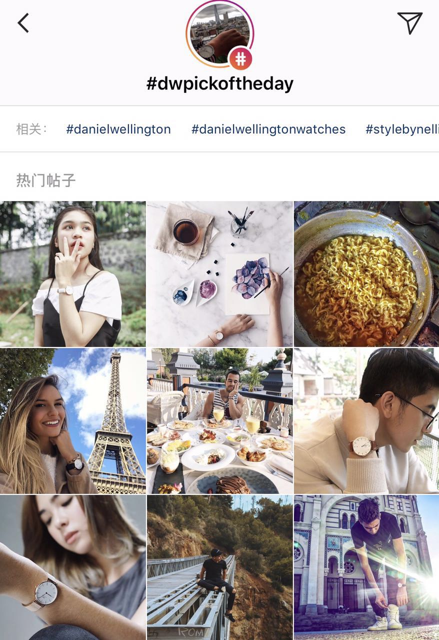This screenshot has width=439, height=640.
Task: Open the hashtag story profile picture
Action: click(220, 34)
